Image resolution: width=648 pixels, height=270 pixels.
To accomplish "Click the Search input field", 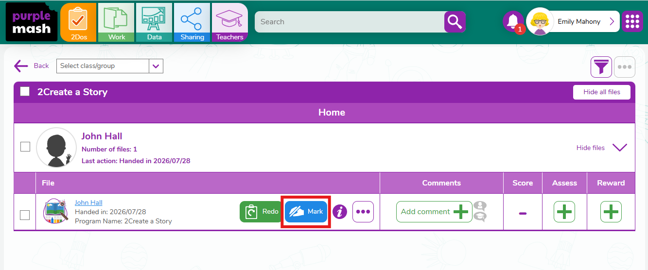I will 350,22.
